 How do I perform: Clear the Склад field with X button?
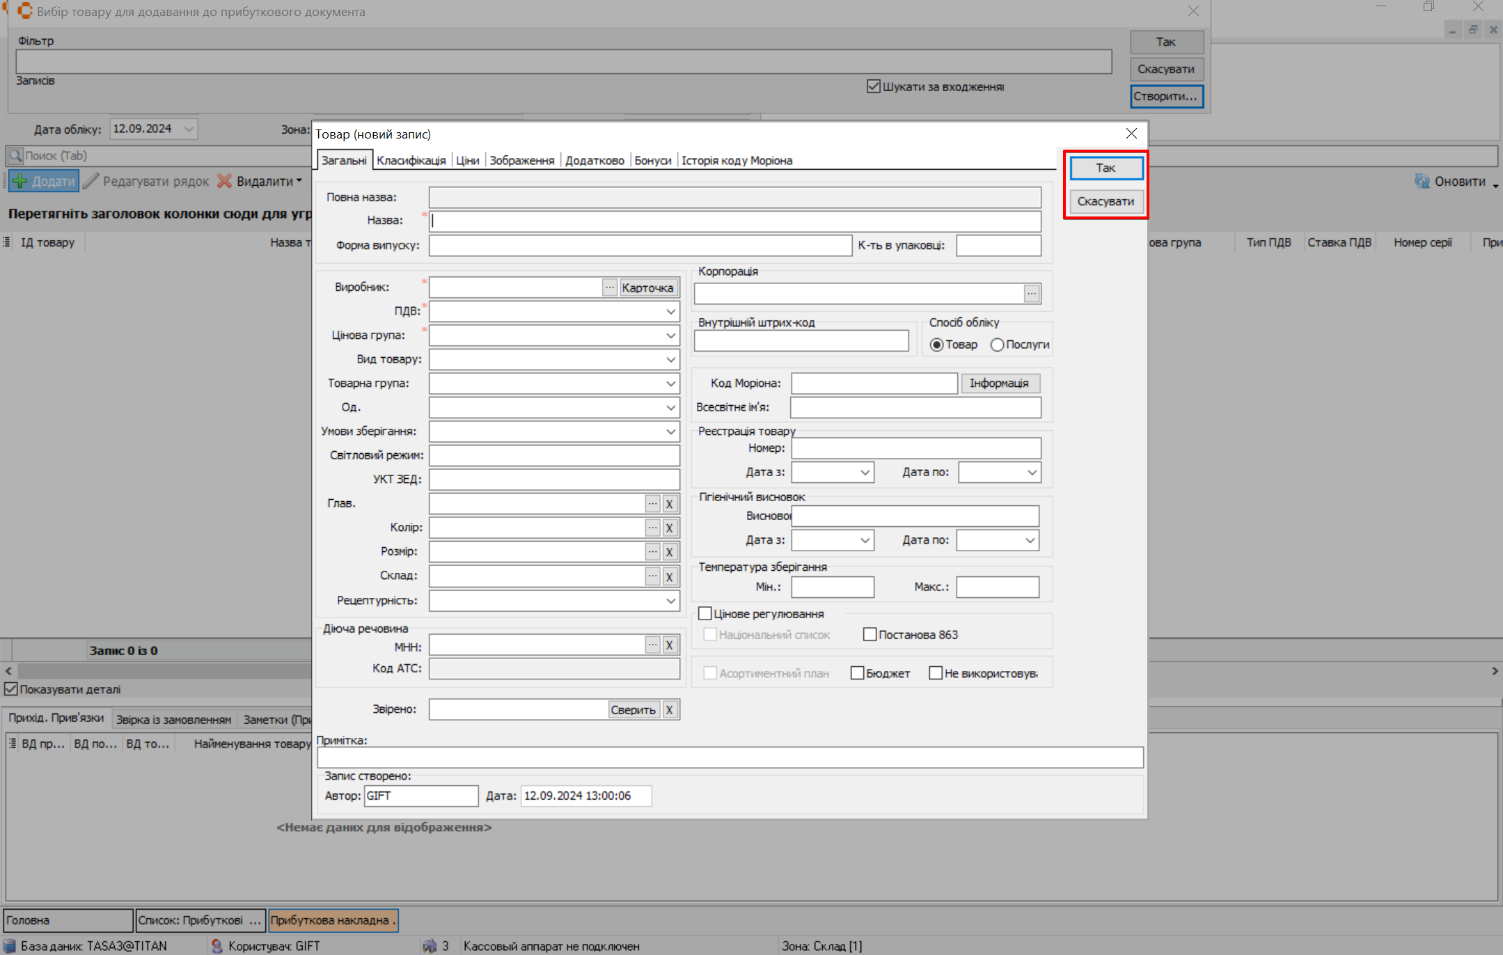669,576
